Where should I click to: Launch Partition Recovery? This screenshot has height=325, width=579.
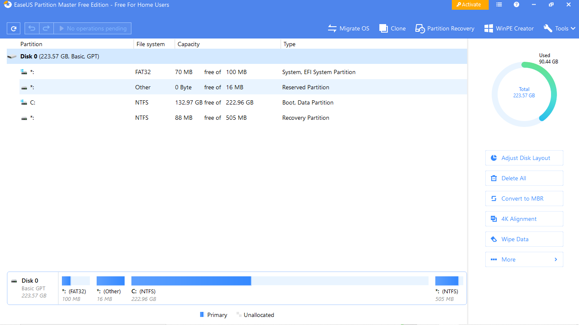pos(445,28)
